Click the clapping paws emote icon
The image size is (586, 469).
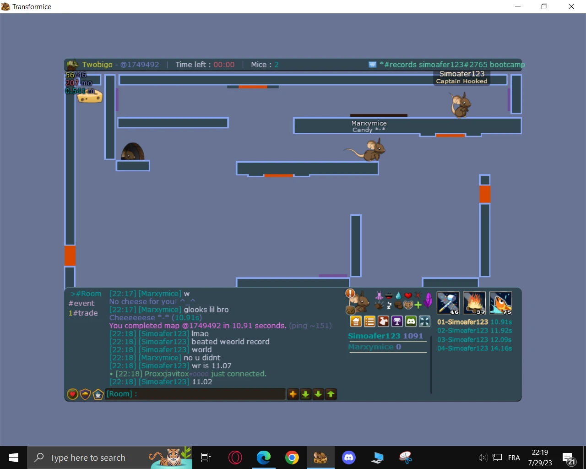click(x=379, y=305)
